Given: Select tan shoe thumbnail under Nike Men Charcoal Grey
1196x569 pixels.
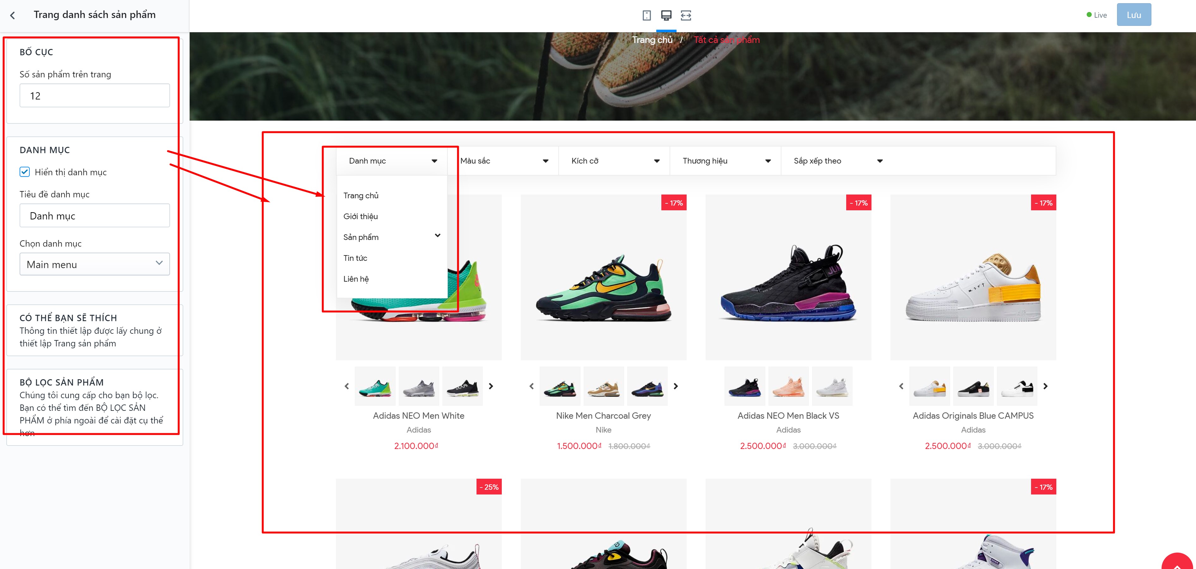Looking at the screenshot, I should (x=604, y=386).
